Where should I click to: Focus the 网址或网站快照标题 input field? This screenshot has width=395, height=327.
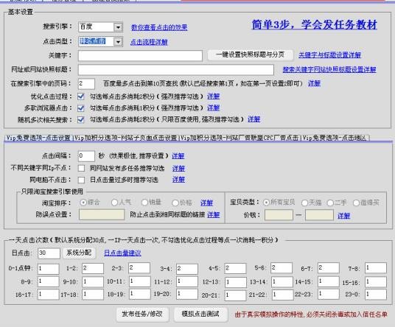point(176,70)
